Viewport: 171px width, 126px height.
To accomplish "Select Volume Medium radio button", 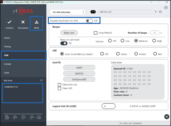I will tap(136, 41).
